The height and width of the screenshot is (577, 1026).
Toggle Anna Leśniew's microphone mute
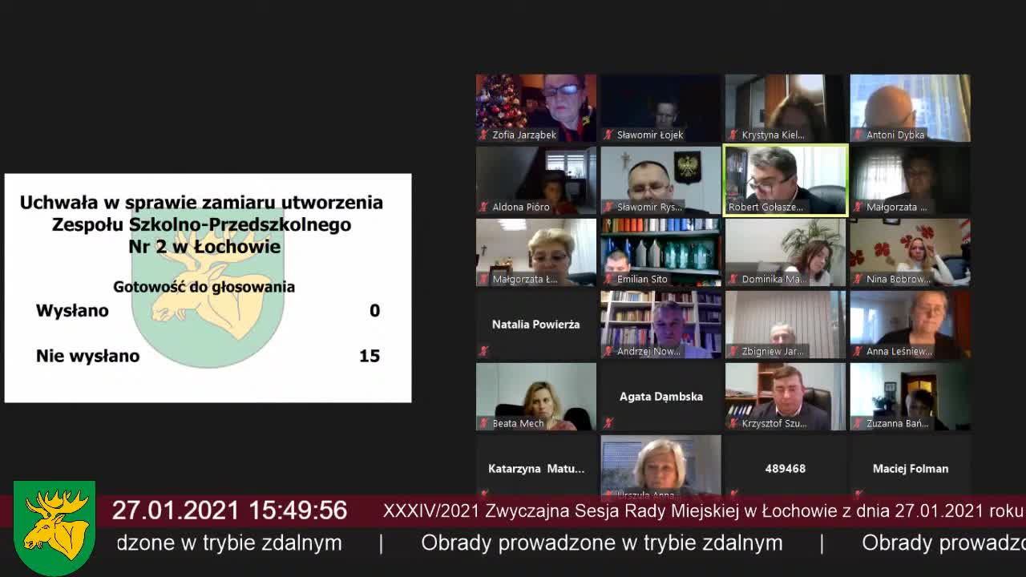point(858,351)
